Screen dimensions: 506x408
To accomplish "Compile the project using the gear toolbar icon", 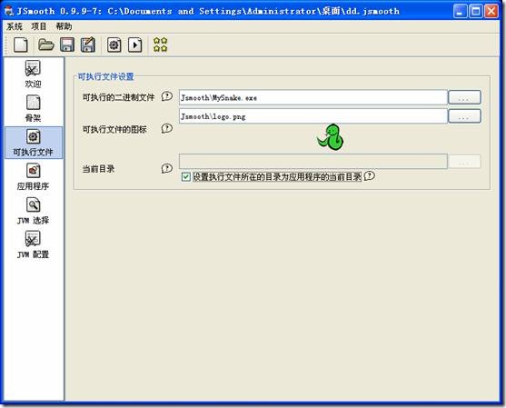I will [114, 45].
